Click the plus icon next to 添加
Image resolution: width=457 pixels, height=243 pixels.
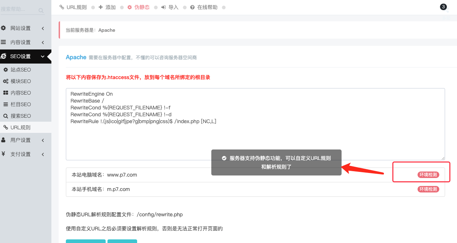[101, 7]
